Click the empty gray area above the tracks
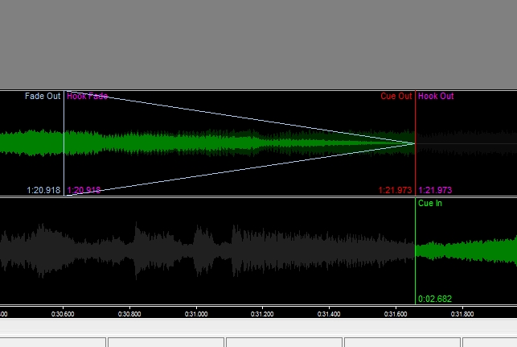The width and height of the screenshot is (517, 347). [257, 44]
